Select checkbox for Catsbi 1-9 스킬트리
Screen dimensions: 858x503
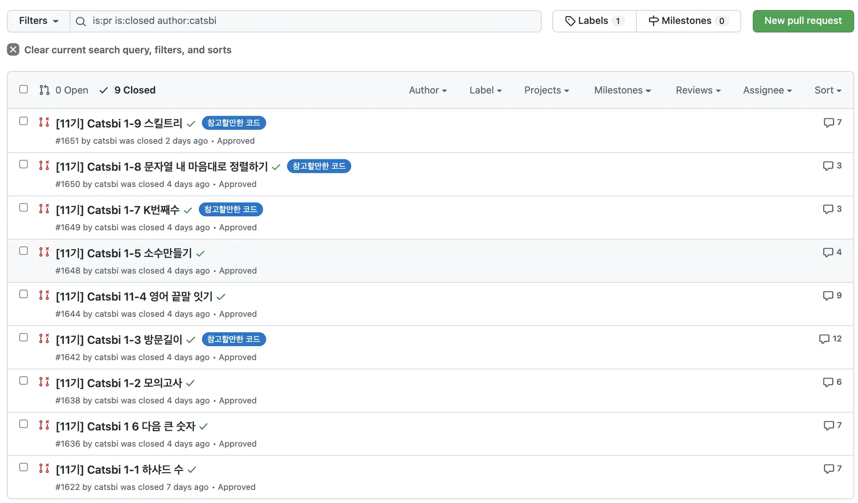click(23, 121)
